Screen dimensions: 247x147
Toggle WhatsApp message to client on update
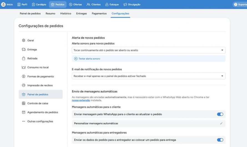[x=220, y=114]
